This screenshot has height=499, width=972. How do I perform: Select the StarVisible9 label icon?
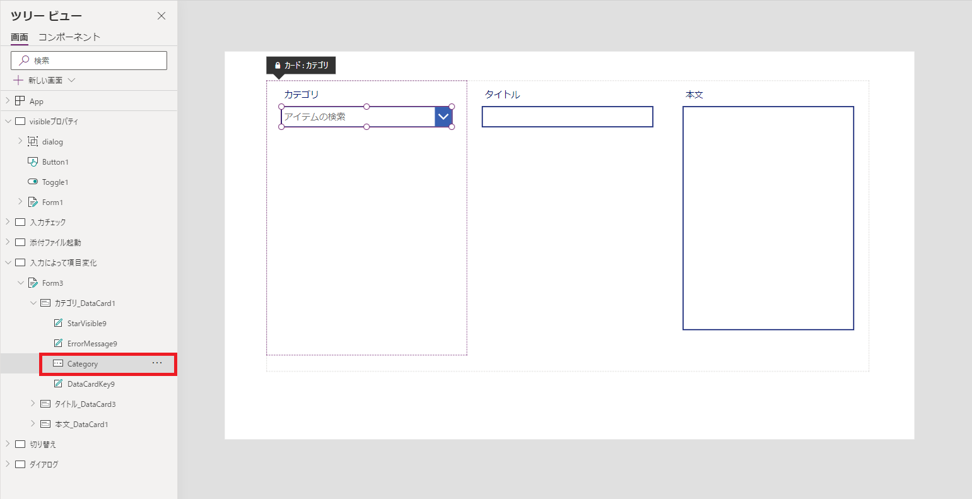58,323
